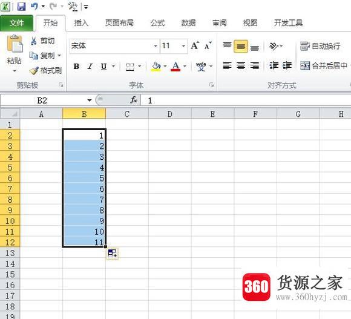This screenshot has height=319, width=351.
Task: Select column B header
Action: pos(84,114)
